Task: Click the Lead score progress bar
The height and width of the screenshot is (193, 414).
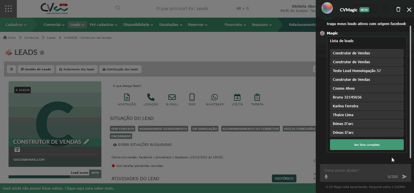Action: tap(55, 177)
